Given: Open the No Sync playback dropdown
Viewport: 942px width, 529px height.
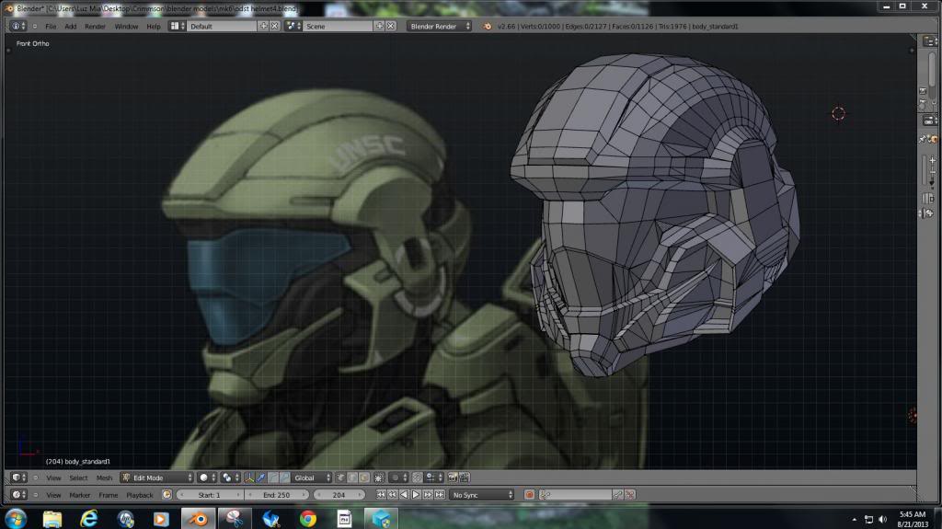Looking at the screenshot, I should (482, 495).
